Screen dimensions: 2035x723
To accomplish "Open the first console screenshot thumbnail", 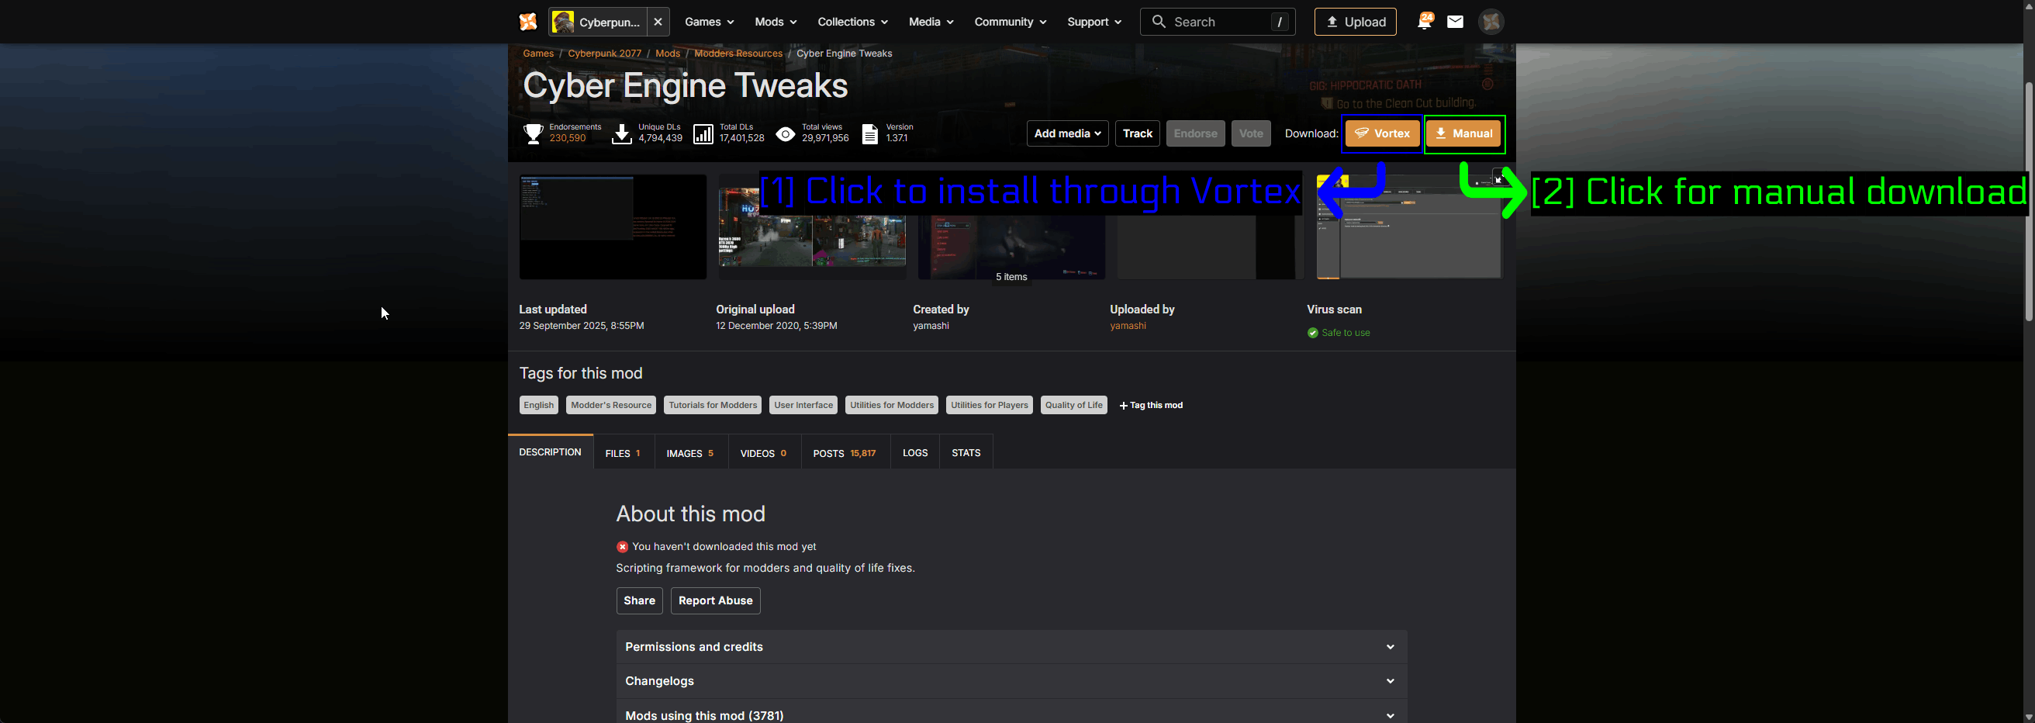I will [612, 227].
